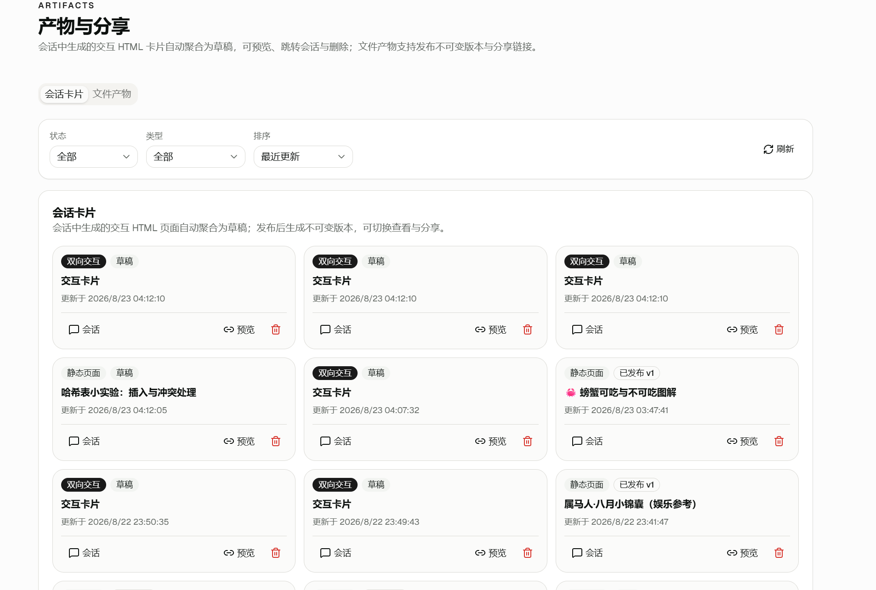Screen dimensions: 876x590
Task: Click the 已发布 v1 tag on 螃蟹 card
Action: [637, 373]
